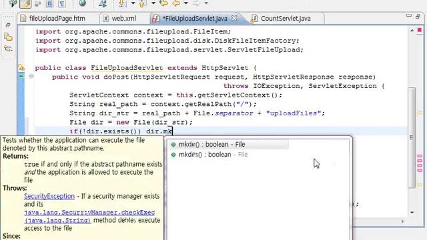Viewport: 427px width, 240px height.
Task: Click 'HttpServlet' after extends keyword
Action: pos(225,68)
